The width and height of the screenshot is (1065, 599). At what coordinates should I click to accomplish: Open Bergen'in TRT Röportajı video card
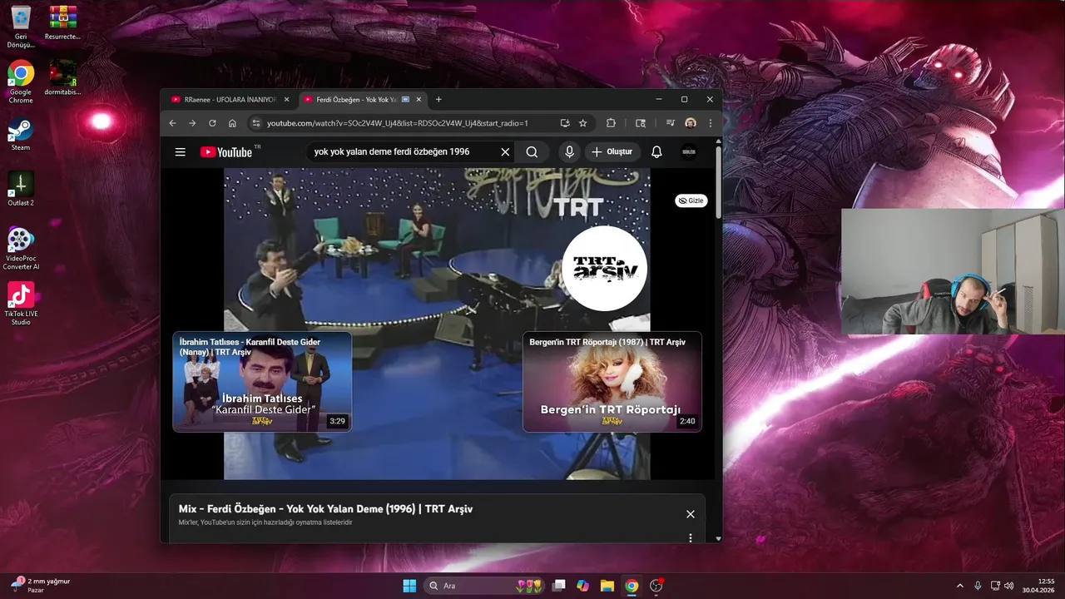pos(612,382)
